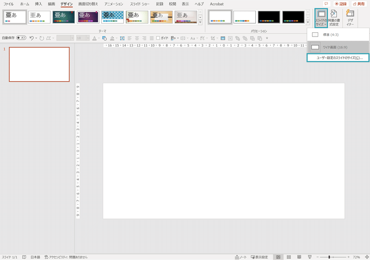Click zoom in plus button
Screen dimensions: 370x260
(349, 257)
